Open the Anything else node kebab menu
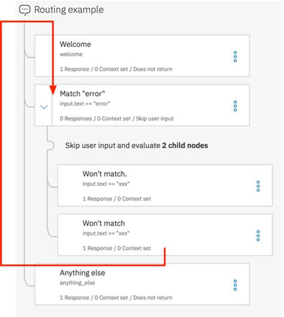Viewport: 284px width, 317px height. [x=235, y=285]
